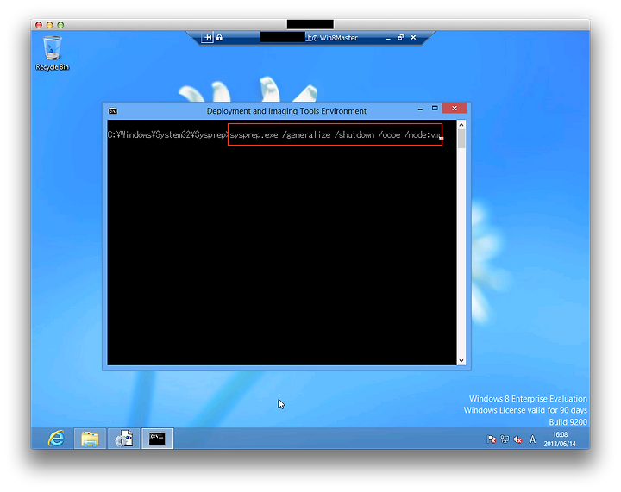
Task: Minimize the remote session connection bar
Action: 388,38
